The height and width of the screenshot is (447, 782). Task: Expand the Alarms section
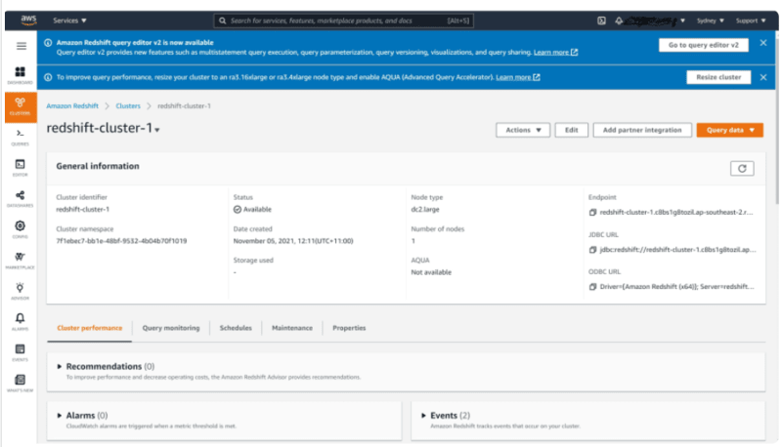click(60, 415)
